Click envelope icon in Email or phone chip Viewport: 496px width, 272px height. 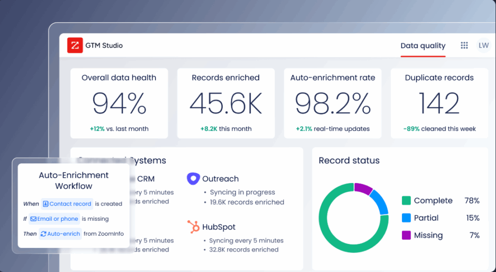(x=33, y=219)
